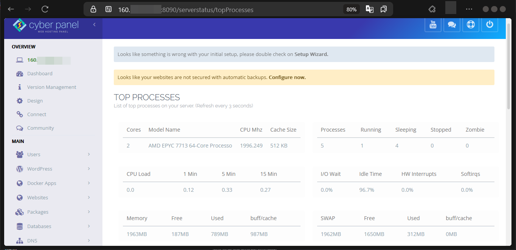516x250 pixels.
Task: Click the Design gear icon
Action: pos(20,101)
